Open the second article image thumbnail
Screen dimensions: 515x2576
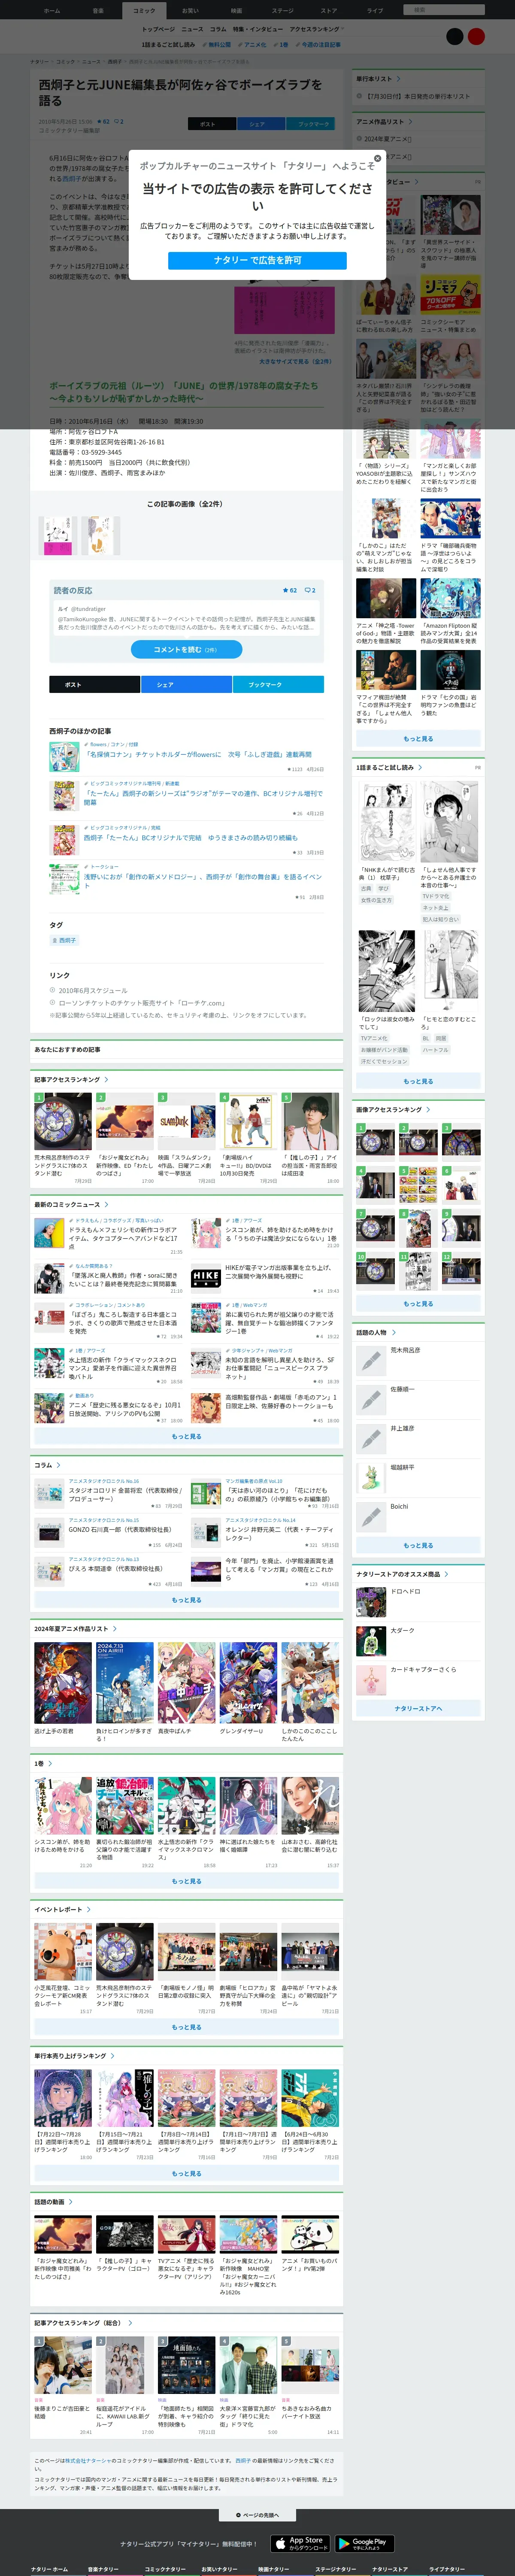point(101,536)
